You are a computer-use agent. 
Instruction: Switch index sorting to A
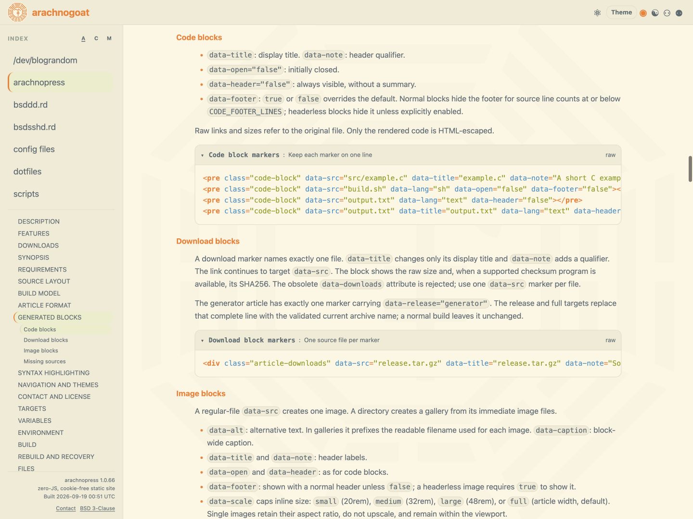[x=83, y=38]
